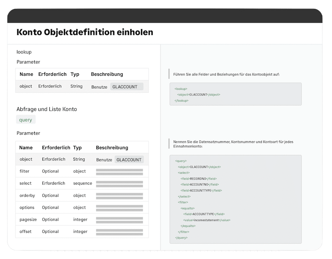Click the <lookup> opening tag in code
Image resolution: width=332 pixels, height=259 pixels.
tap(181, 89)
